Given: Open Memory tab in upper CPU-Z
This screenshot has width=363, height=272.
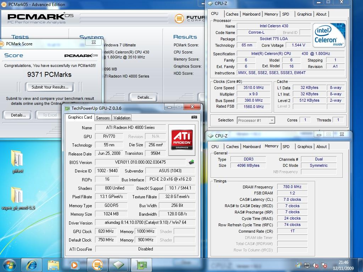Looking at the screenshot, I should pos(271,14).
